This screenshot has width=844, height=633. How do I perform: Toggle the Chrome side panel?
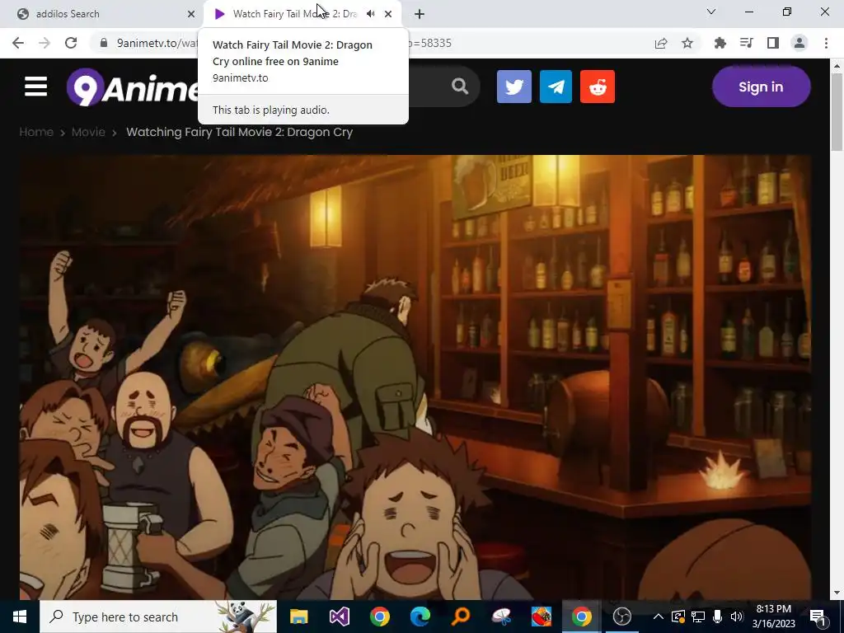(x=773, y=43)
